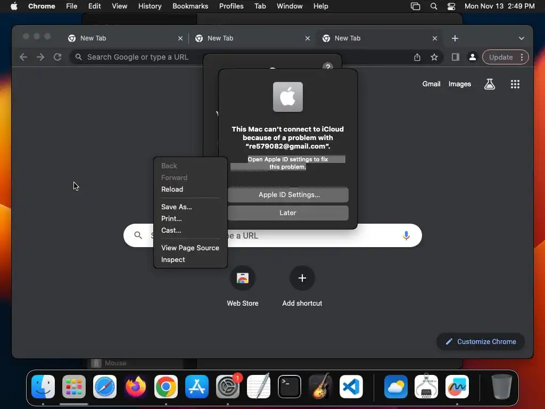This screenshot has width=545, height=409.
Task: Open Launchpad from the dock
Action: point(74,387)
